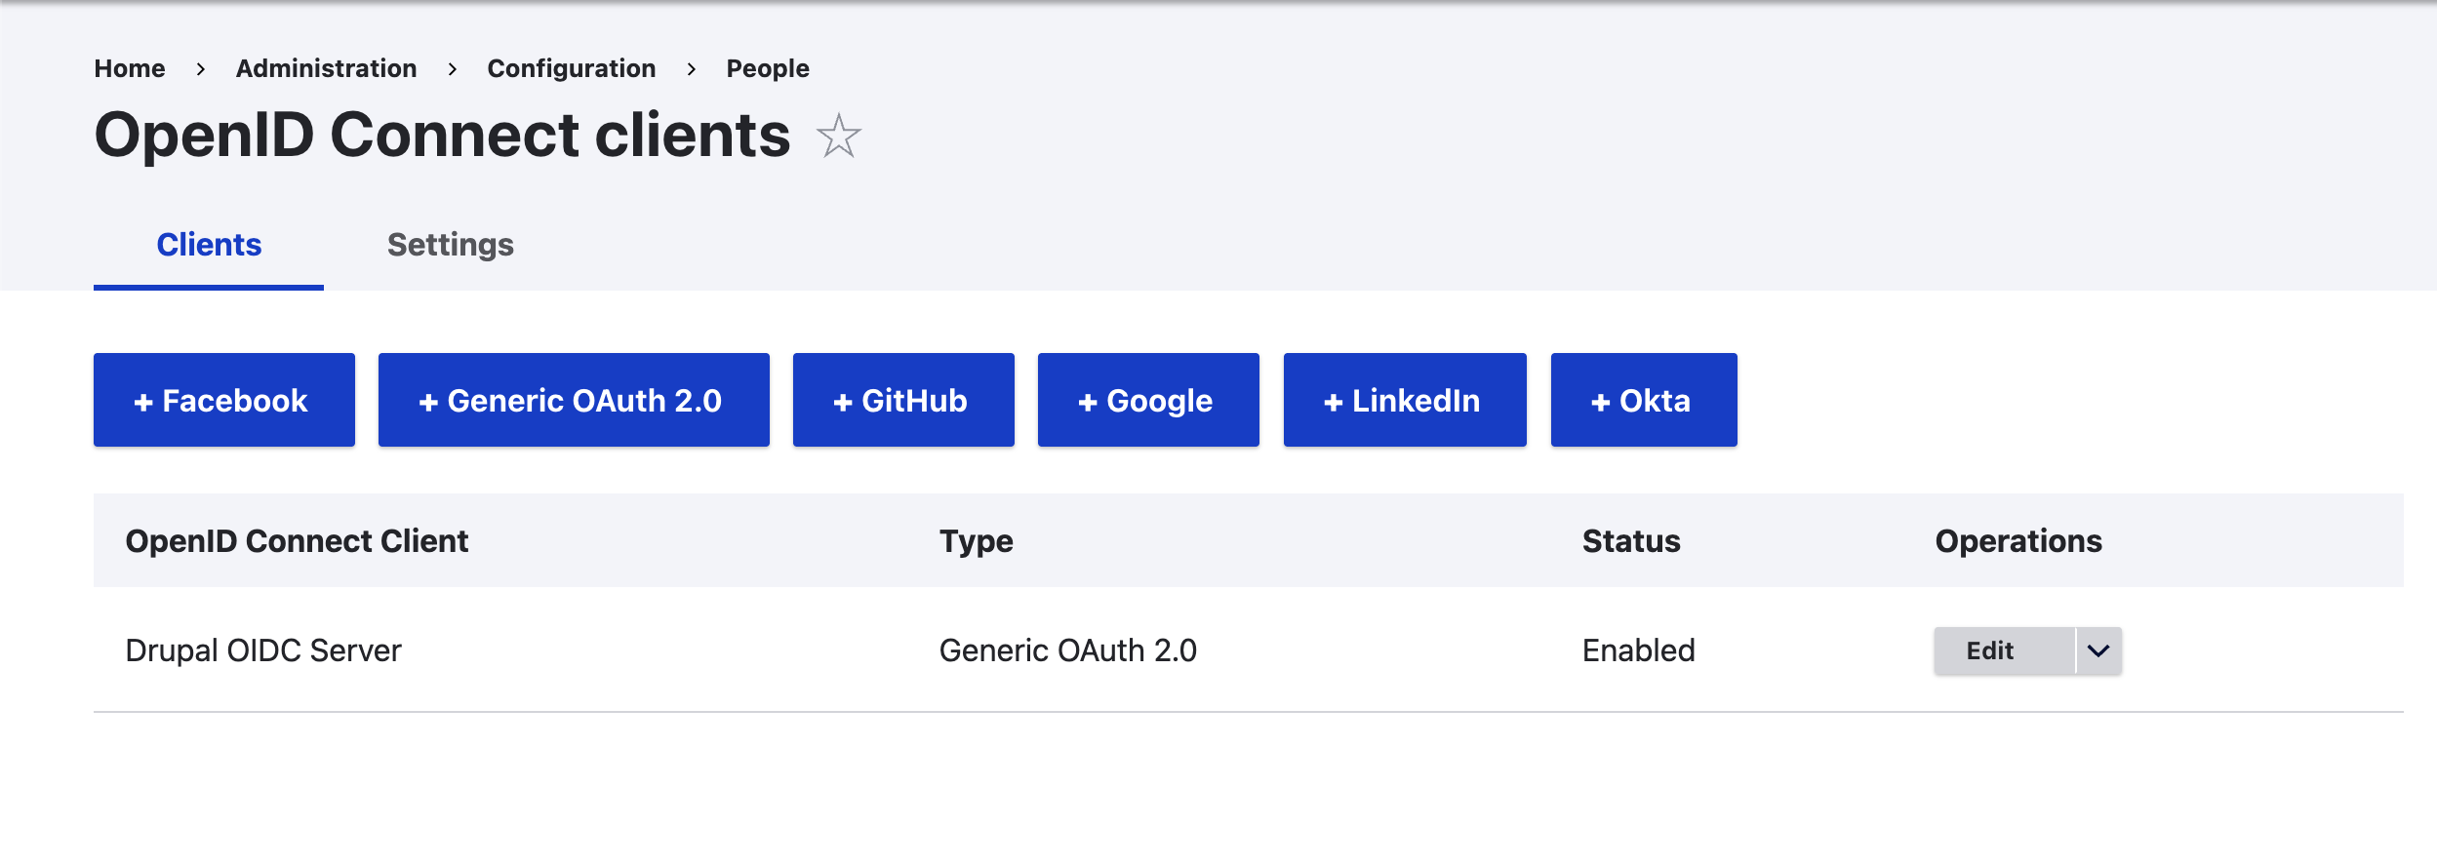Add a Generic OAuth 2.0 client
Image resolution: width=2437 pixels, height=866 pixels.
(574, 401)
